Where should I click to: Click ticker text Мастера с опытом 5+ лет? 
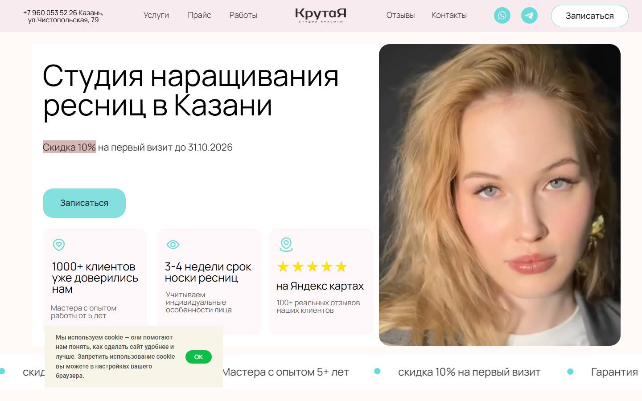[x=285, y=372]
